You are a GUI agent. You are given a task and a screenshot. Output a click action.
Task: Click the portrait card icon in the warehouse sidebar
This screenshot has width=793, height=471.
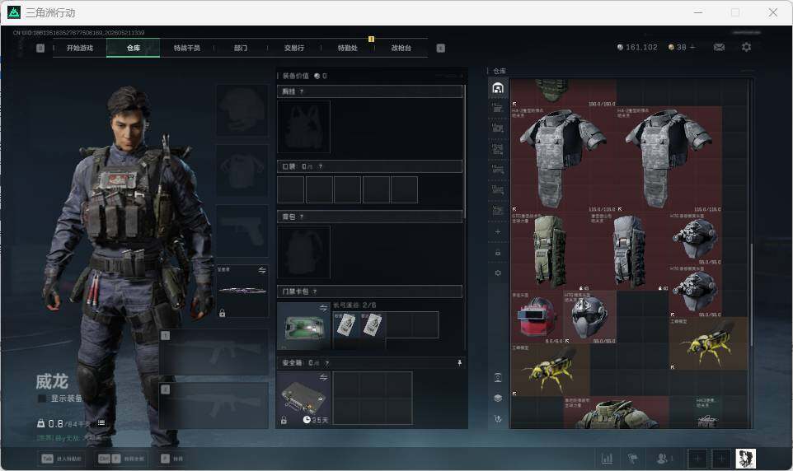498,377
